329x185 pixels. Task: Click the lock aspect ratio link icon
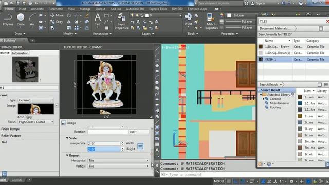coord(140,146)
